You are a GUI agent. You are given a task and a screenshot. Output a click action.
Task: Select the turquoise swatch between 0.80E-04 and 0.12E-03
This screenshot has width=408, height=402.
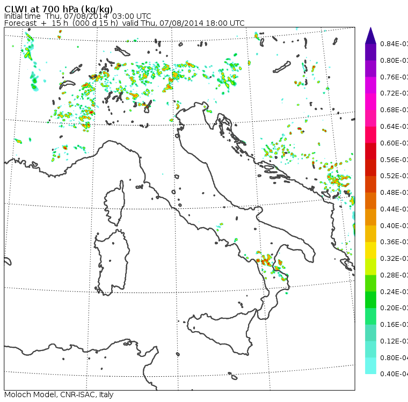(370, 349)
